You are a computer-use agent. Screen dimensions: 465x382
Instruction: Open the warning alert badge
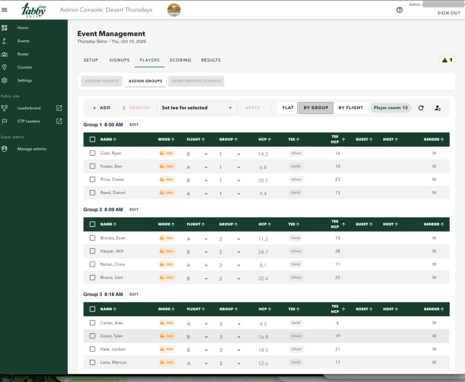pos(447,60)
